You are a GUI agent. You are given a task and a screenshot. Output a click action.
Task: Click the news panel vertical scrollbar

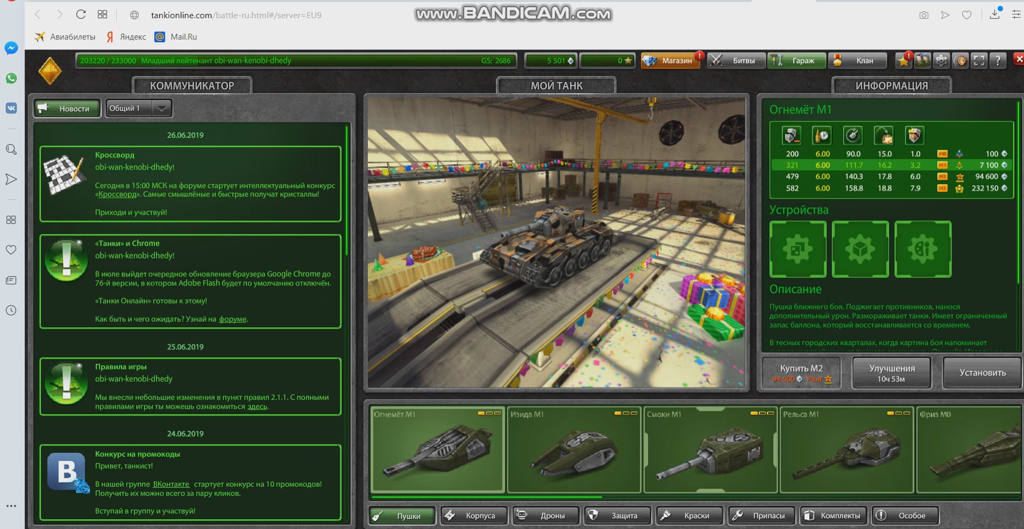point(347,190)
